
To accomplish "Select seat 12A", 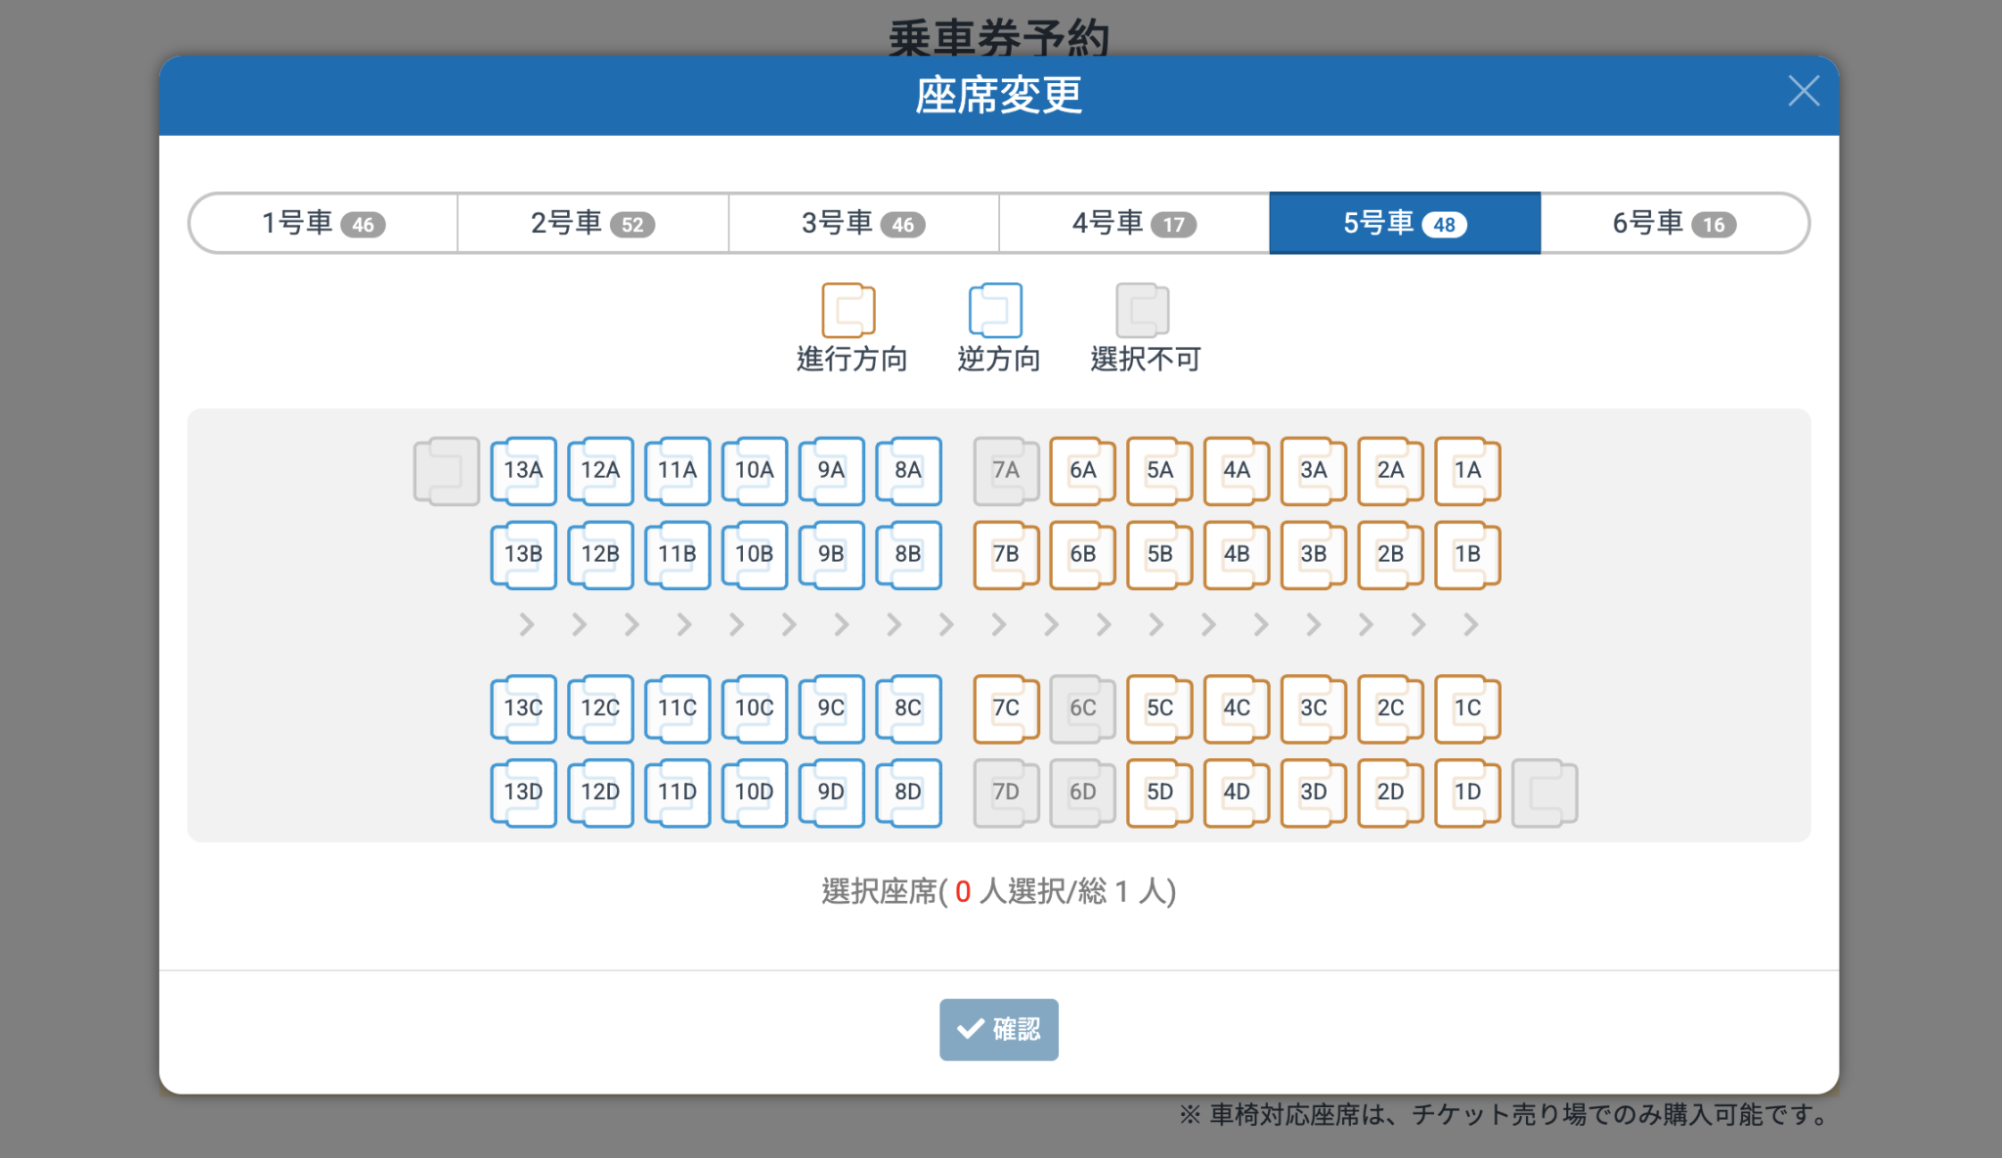I will (600, 470).
